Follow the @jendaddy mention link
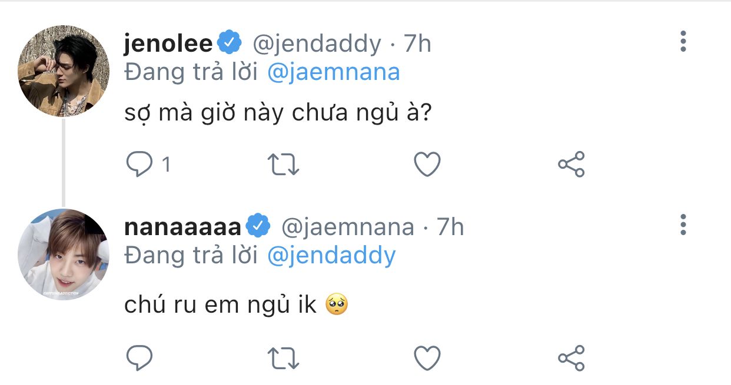 click(331, 255)
